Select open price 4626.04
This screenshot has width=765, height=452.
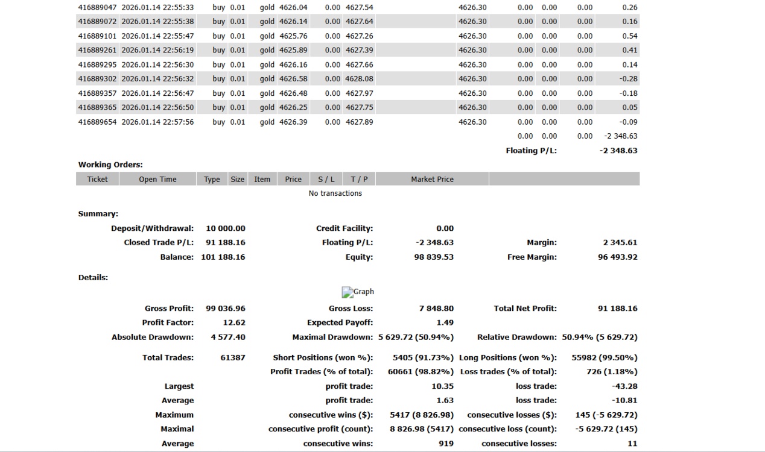[x=293, y=7]
